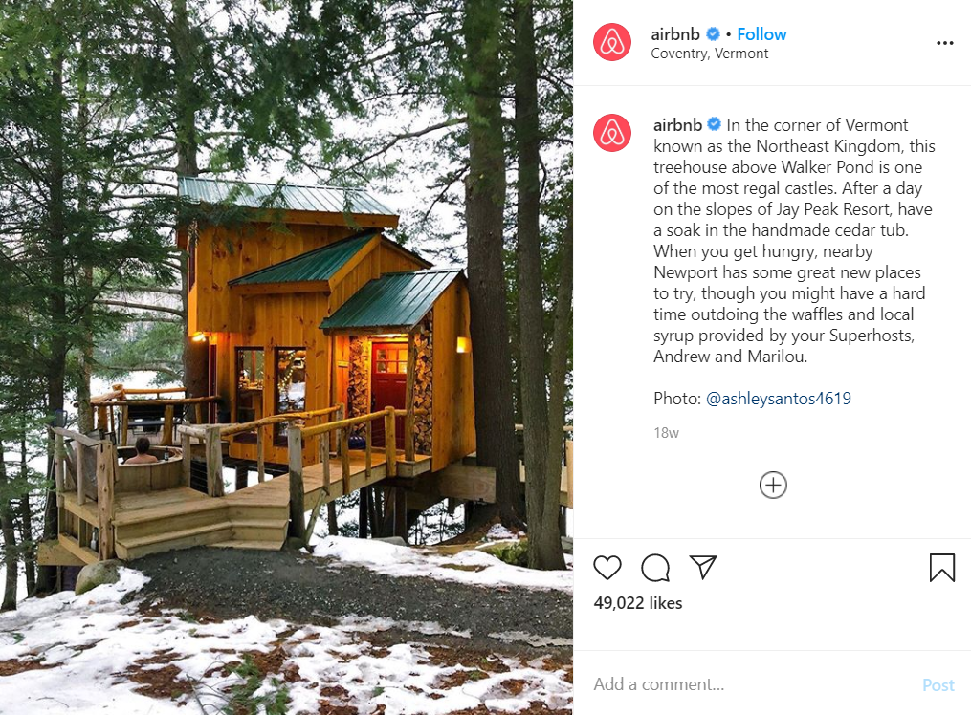Click the Airbnb avatar beside the caption

(x=612, y=133)
